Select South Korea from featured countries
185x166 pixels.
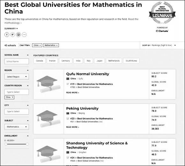point(131,61)
